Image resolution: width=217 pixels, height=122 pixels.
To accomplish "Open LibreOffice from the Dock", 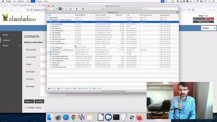I will [101, 117].
